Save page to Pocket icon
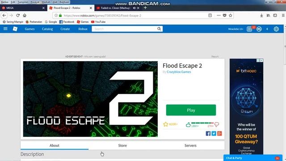 point(224,16)
